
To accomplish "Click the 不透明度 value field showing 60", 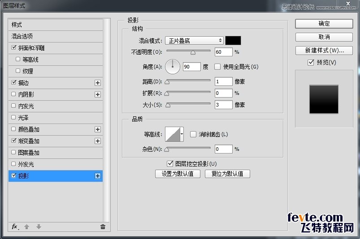I will pyautogui.click(x=223, y=52).
